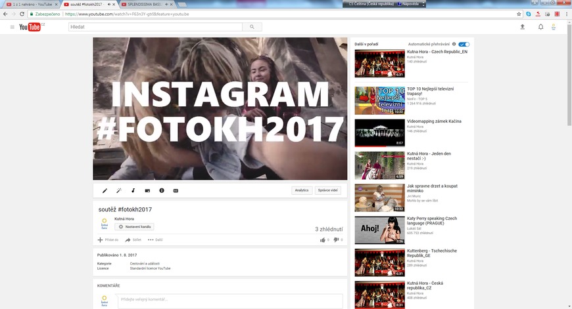This screenshot has height=309, width=572.
Task: Click the main video player
Action: pyautogui.click(x=220, y=108)
